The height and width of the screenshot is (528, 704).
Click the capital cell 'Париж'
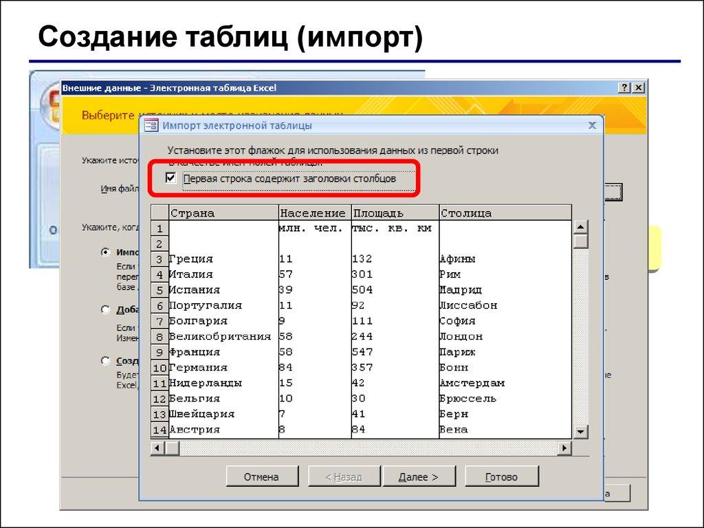(505, 352)
